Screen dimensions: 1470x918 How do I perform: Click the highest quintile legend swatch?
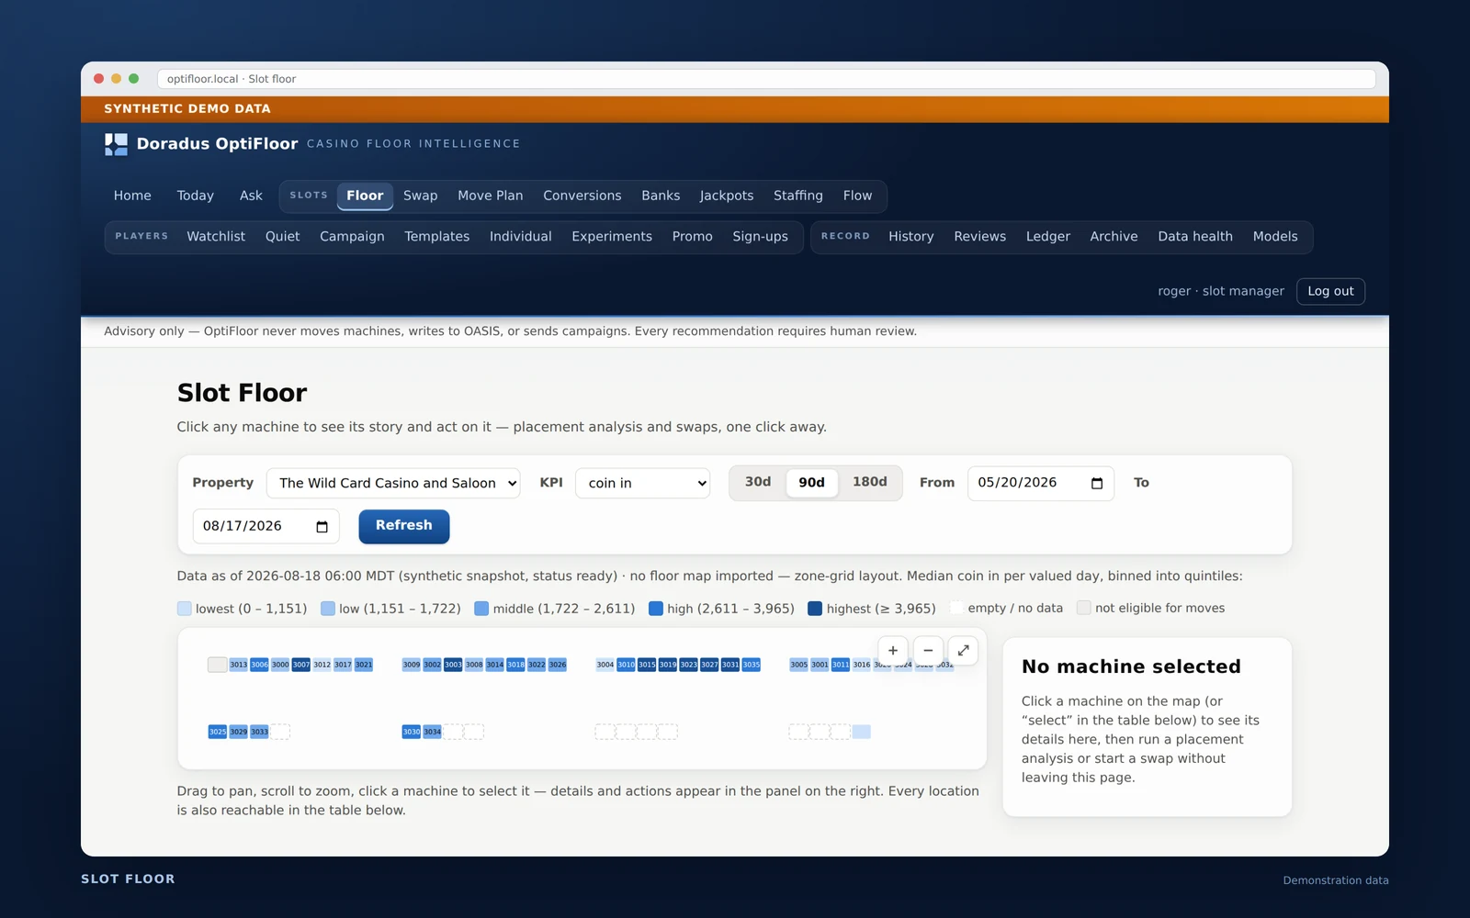815,609
